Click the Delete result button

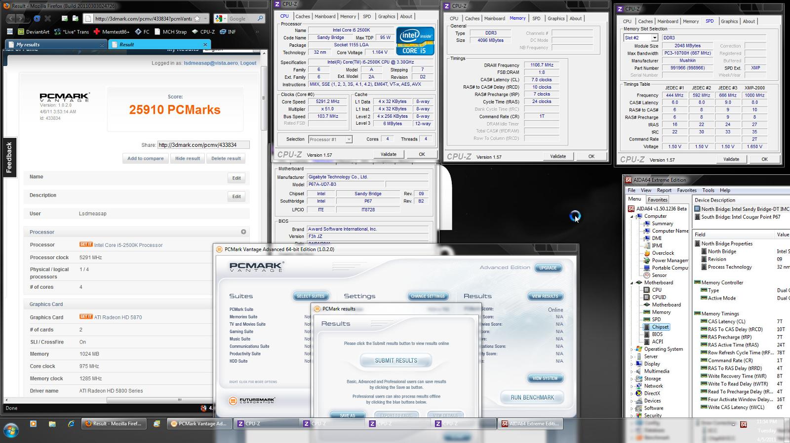point(226,158)
